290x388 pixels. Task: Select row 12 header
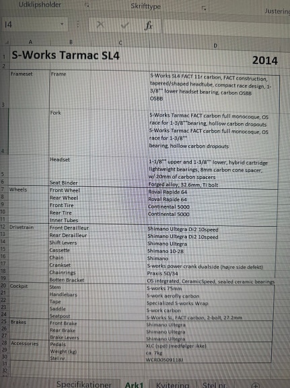pyautogui.click(x=3, y=227)
